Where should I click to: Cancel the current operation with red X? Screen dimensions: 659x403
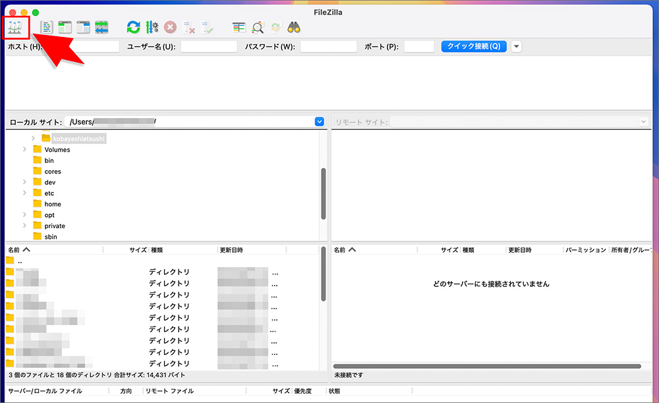click(x=170, y=28)
